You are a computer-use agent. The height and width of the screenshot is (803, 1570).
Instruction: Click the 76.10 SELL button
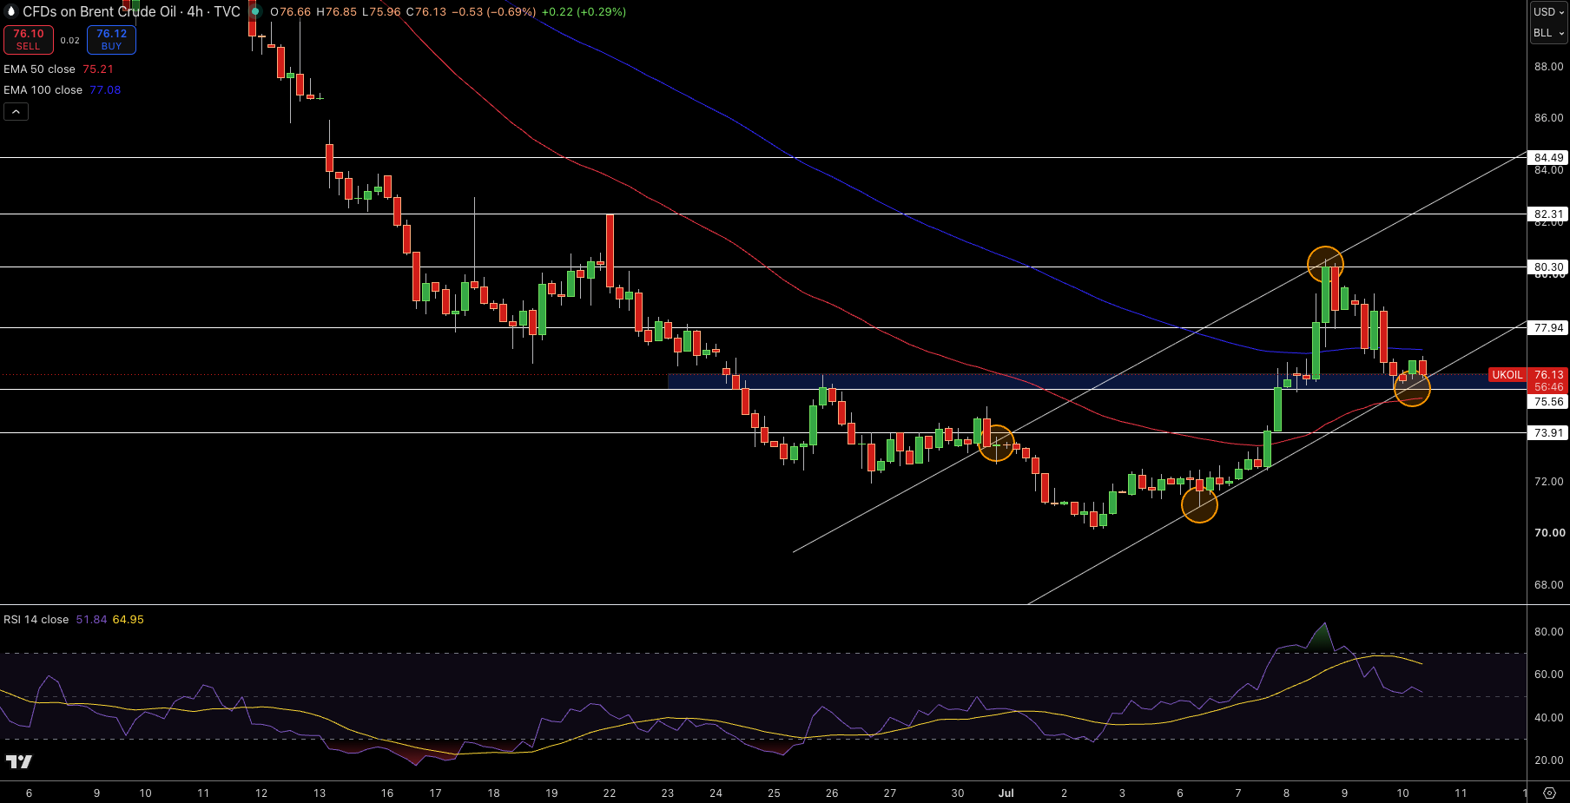click(x=29, y=39)
